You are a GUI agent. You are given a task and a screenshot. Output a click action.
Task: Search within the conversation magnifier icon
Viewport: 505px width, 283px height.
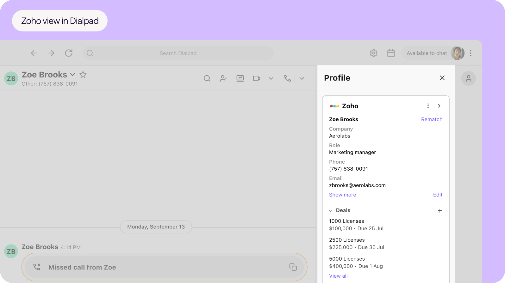[x=207, y=78]
